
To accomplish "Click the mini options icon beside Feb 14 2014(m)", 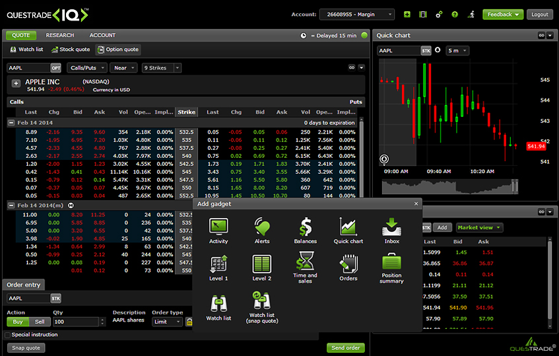I will [71, 205].
